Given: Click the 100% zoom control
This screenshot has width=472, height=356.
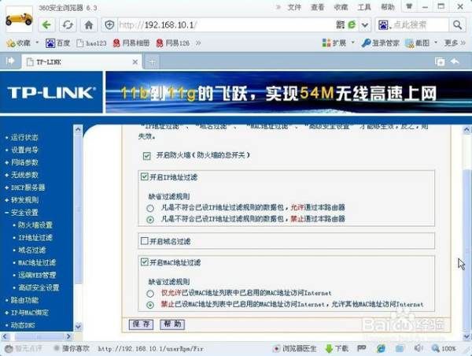Looking at the screenshot, I should pos(444,349).
